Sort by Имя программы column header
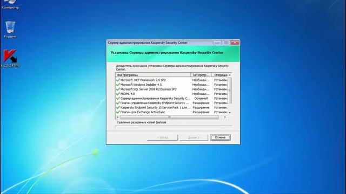This screenshot has height=194, width=346. pyautogui.click(x=153, y=75)
